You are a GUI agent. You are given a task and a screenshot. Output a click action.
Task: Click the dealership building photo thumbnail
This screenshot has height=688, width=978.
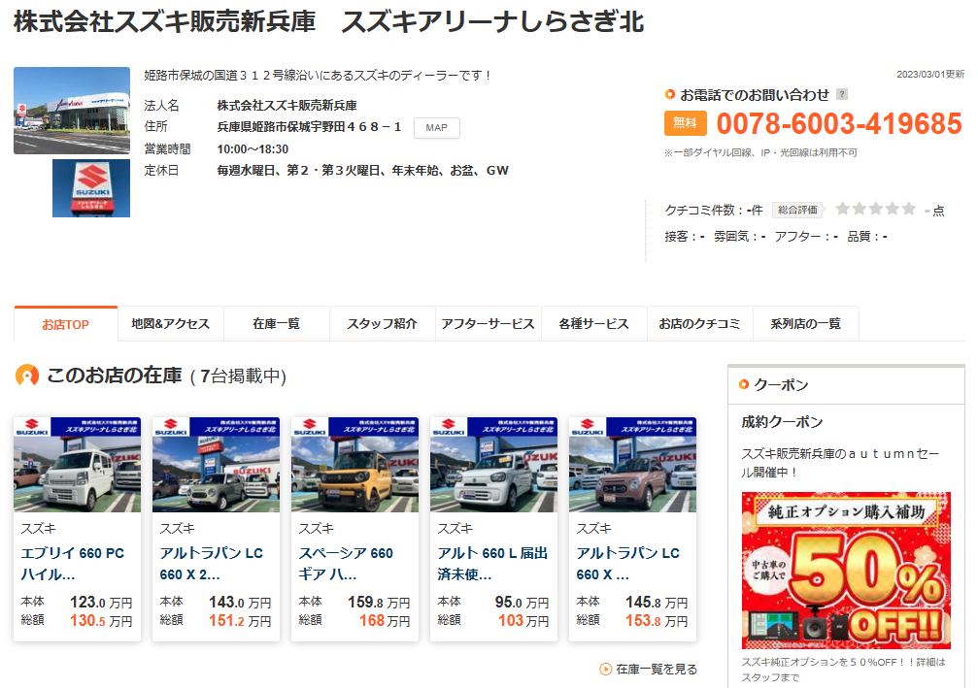coord(72,111)
